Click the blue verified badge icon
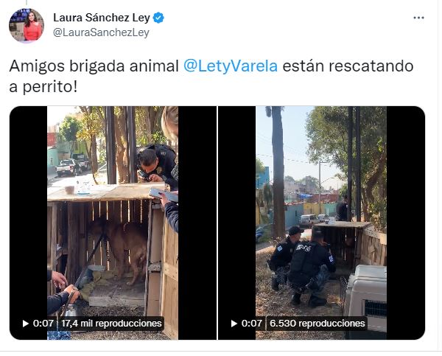This screenshot has height=356, width=442. tap(158, 18)
